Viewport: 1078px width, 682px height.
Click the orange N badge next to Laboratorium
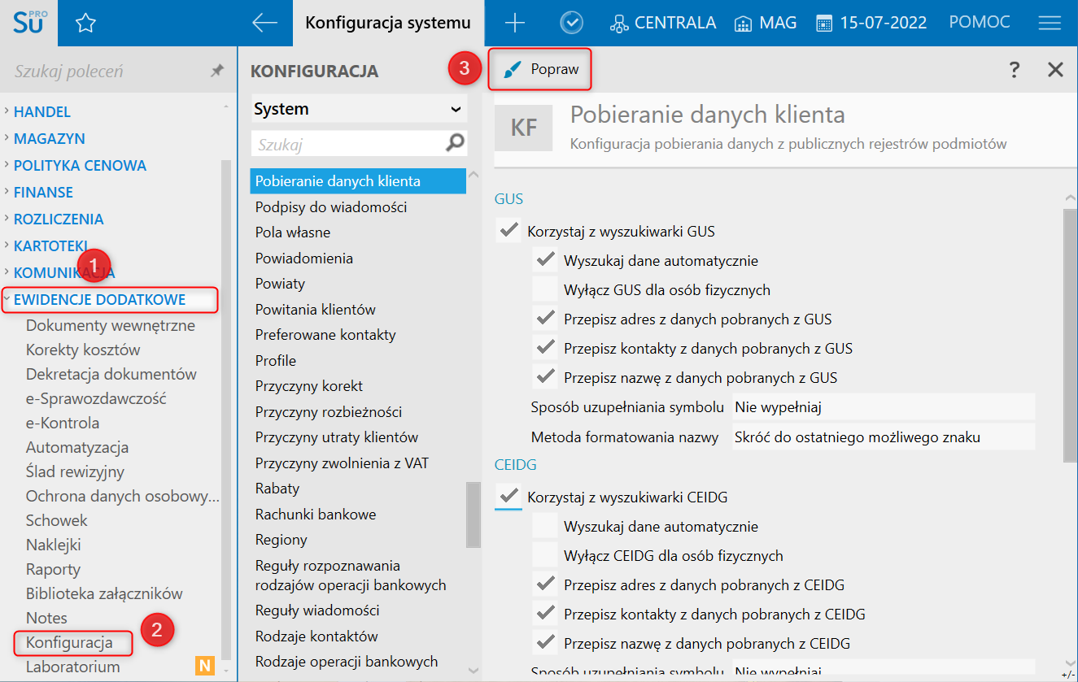click(204, 667)
